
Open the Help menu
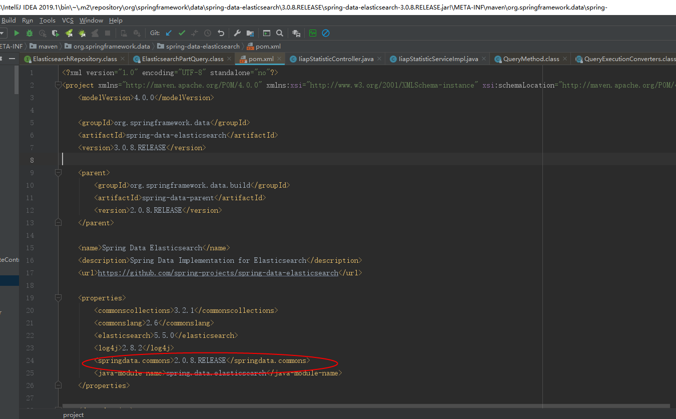(116, 21)
